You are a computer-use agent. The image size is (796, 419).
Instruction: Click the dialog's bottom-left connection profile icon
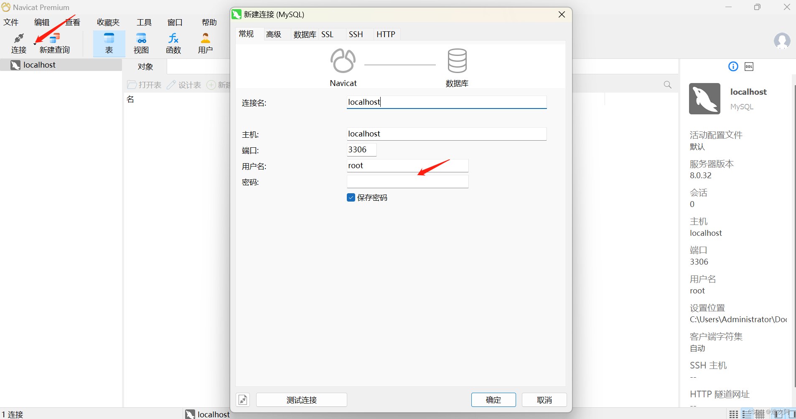(243, 400)
